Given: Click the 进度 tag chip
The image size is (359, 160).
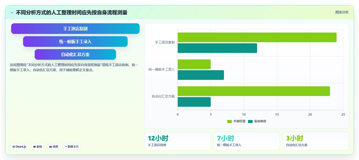Looking at the screenshot, I should tap(53, 147).
